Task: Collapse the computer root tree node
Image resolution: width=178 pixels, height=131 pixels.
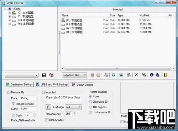Action: (x=5, y=9)
